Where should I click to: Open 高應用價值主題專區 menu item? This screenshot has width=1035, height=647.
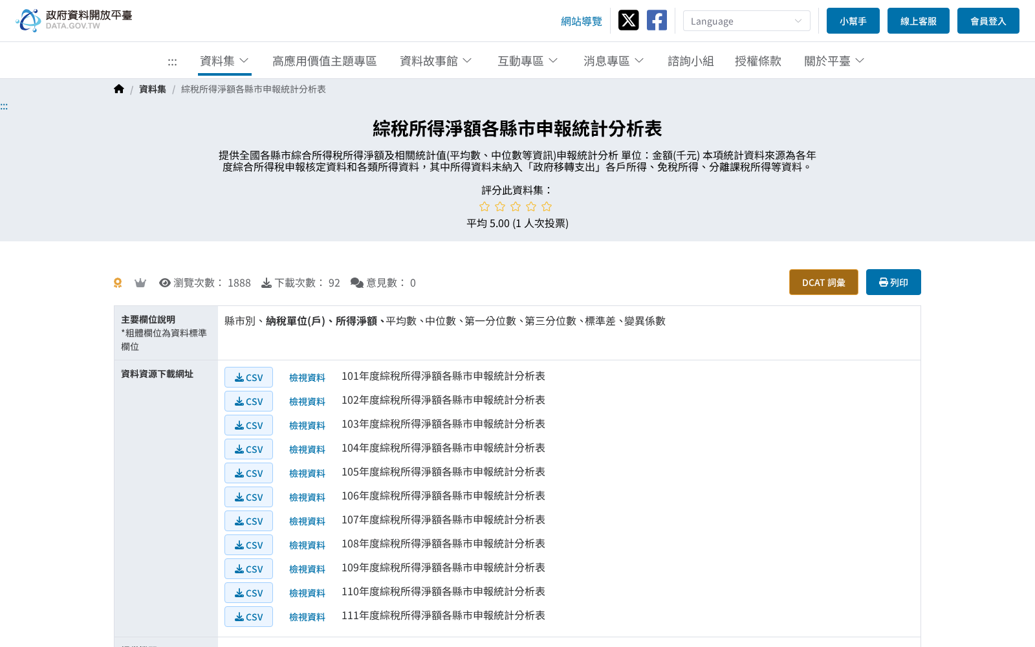tap(324, 61)
